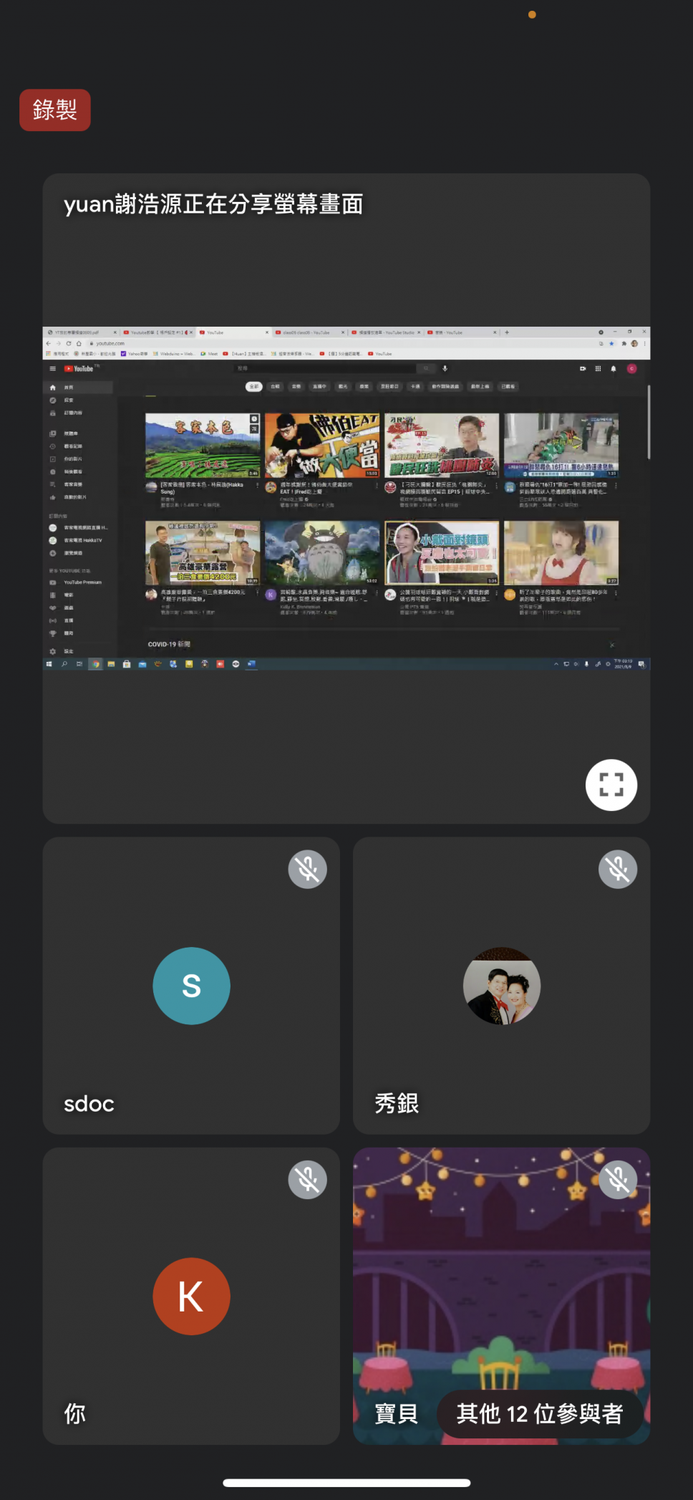
Task: Tap your orange K avatar
Action: point(191,1296)
